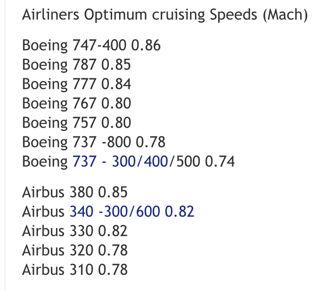Click the Airbus 310 0.78 line
This screenshot has height=291, width=316.
(x=75, y=269)
